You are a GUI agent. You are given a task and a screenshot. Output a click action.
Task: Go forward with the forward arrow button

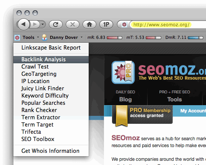[35, 24]
